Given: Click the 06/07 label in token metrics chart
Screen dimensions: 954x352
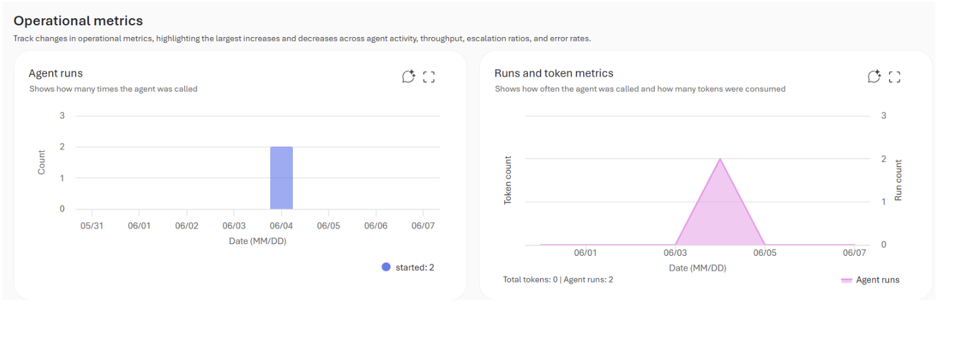Looking at the screenshot, I should point(854,253).
